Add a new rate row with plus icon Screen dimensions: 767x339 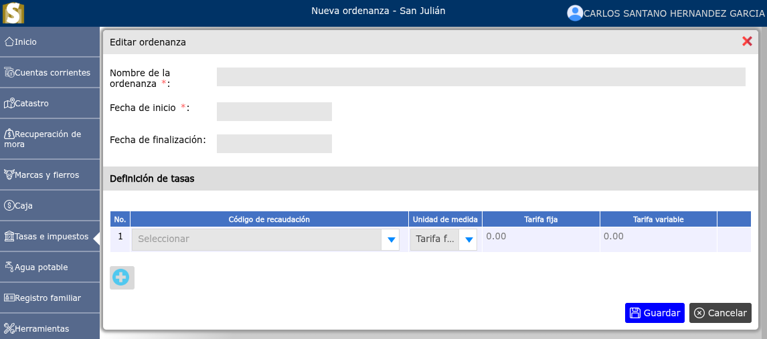121,277
